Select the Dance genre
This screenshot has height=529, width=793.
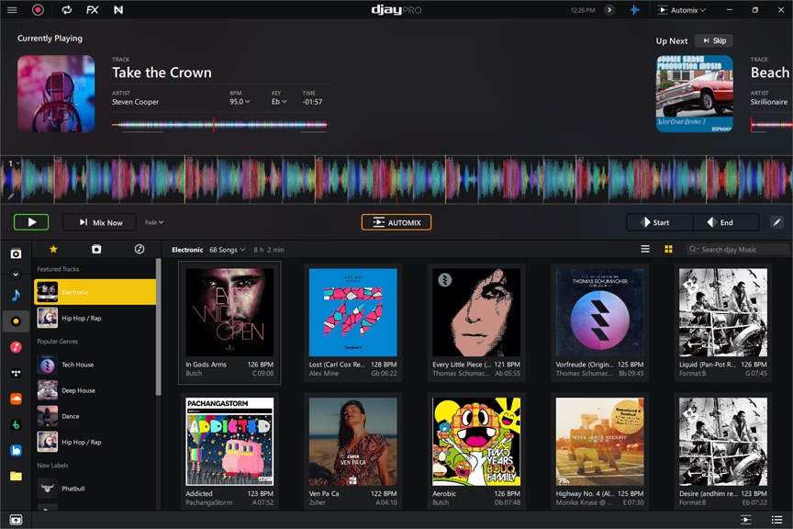click(95, 416)
